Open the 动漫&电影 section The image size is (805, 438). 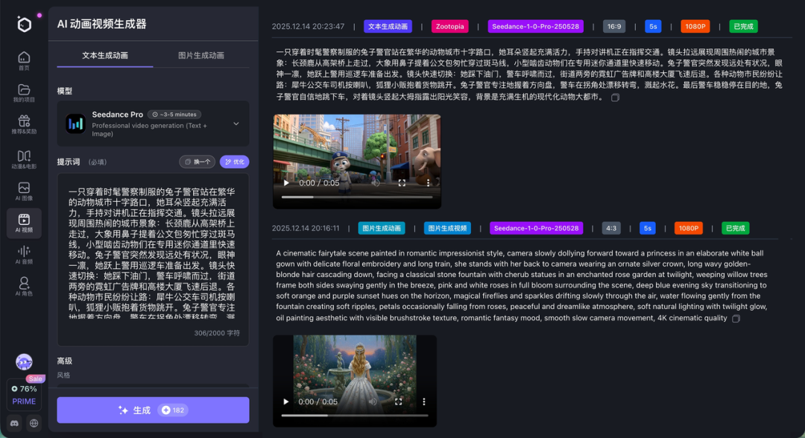pos(23,159)
